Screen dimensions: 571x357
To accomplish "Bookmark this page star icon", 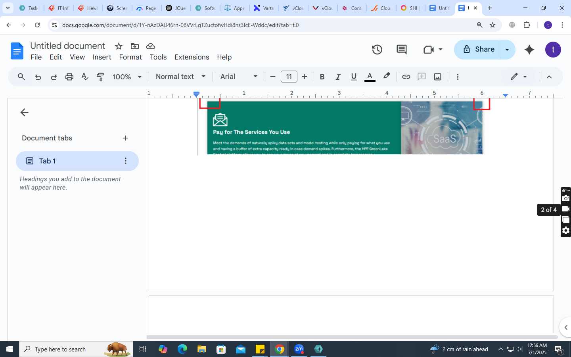I will click(492, 25).
